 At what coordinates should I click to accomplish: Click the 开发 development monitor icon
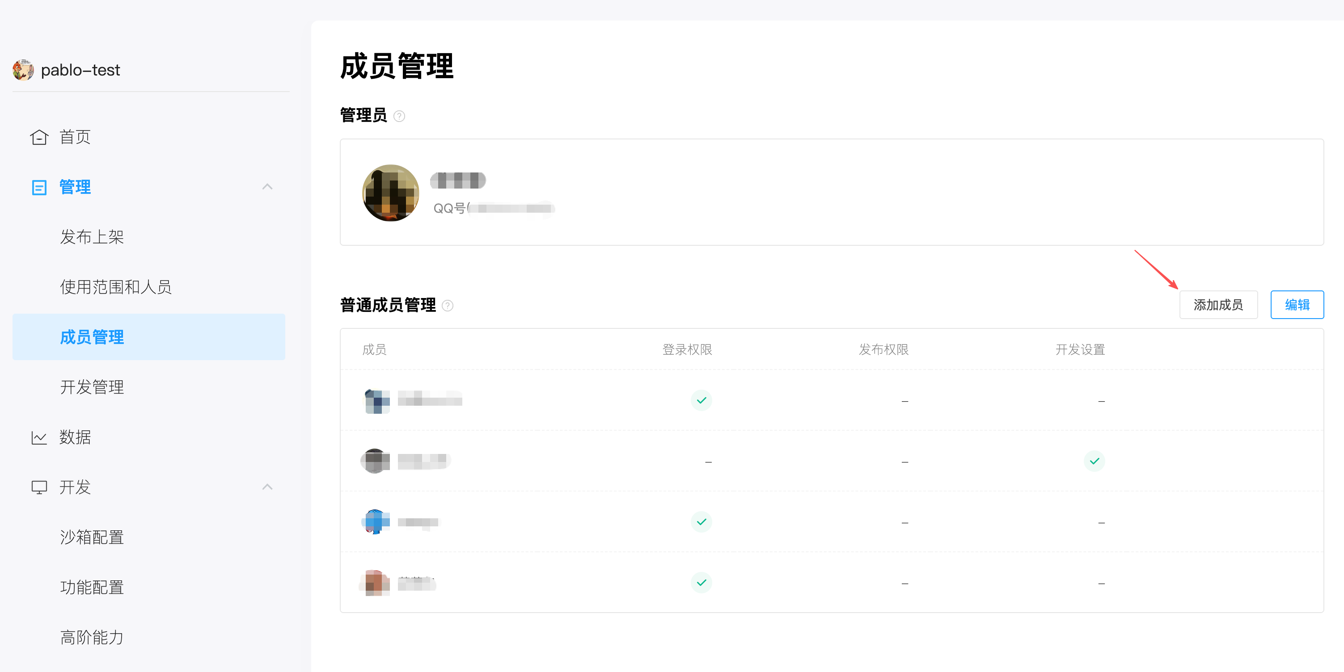coord(39,487)
